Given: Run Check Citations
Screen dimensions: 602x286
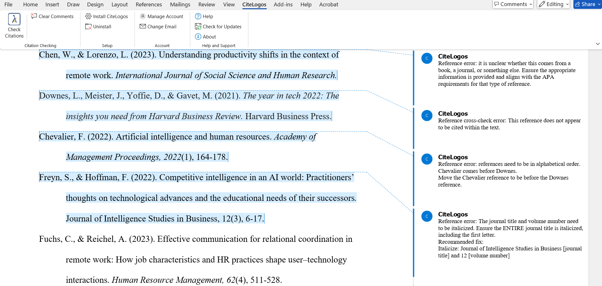Looking at the screenshot, I should (14, 25).
